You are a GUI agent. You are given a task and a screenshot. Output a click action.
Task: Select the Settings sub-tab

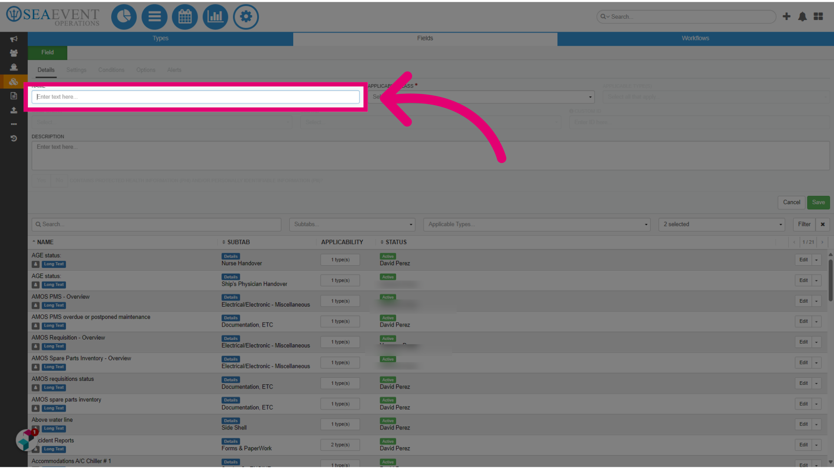pos(76,70)
